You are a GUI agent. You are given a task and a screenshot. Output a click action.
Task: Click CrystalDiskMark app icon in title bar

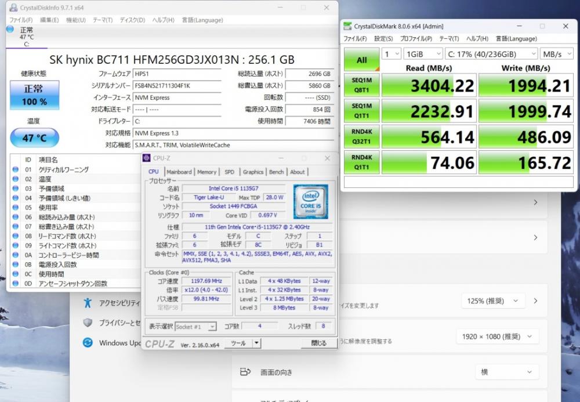[x=347, y=26]
